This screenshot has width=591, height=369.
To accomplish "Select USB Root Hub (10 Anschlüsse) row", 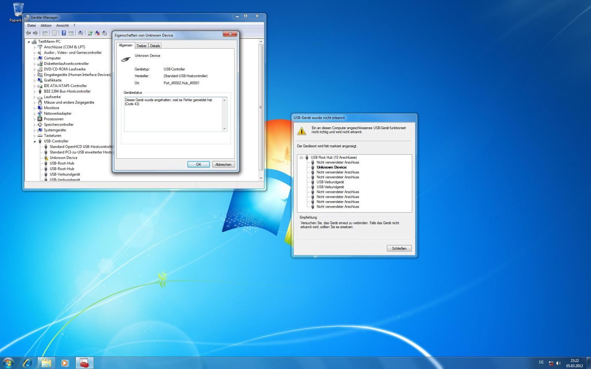I will [x=334, y=157].
